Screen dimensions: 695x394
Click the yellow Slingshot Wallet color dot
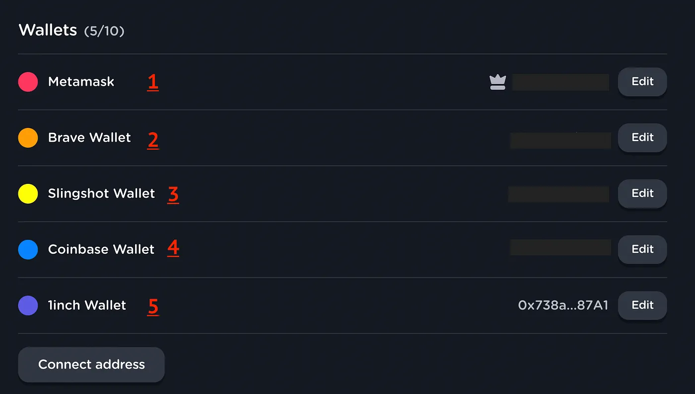point(28,194)
